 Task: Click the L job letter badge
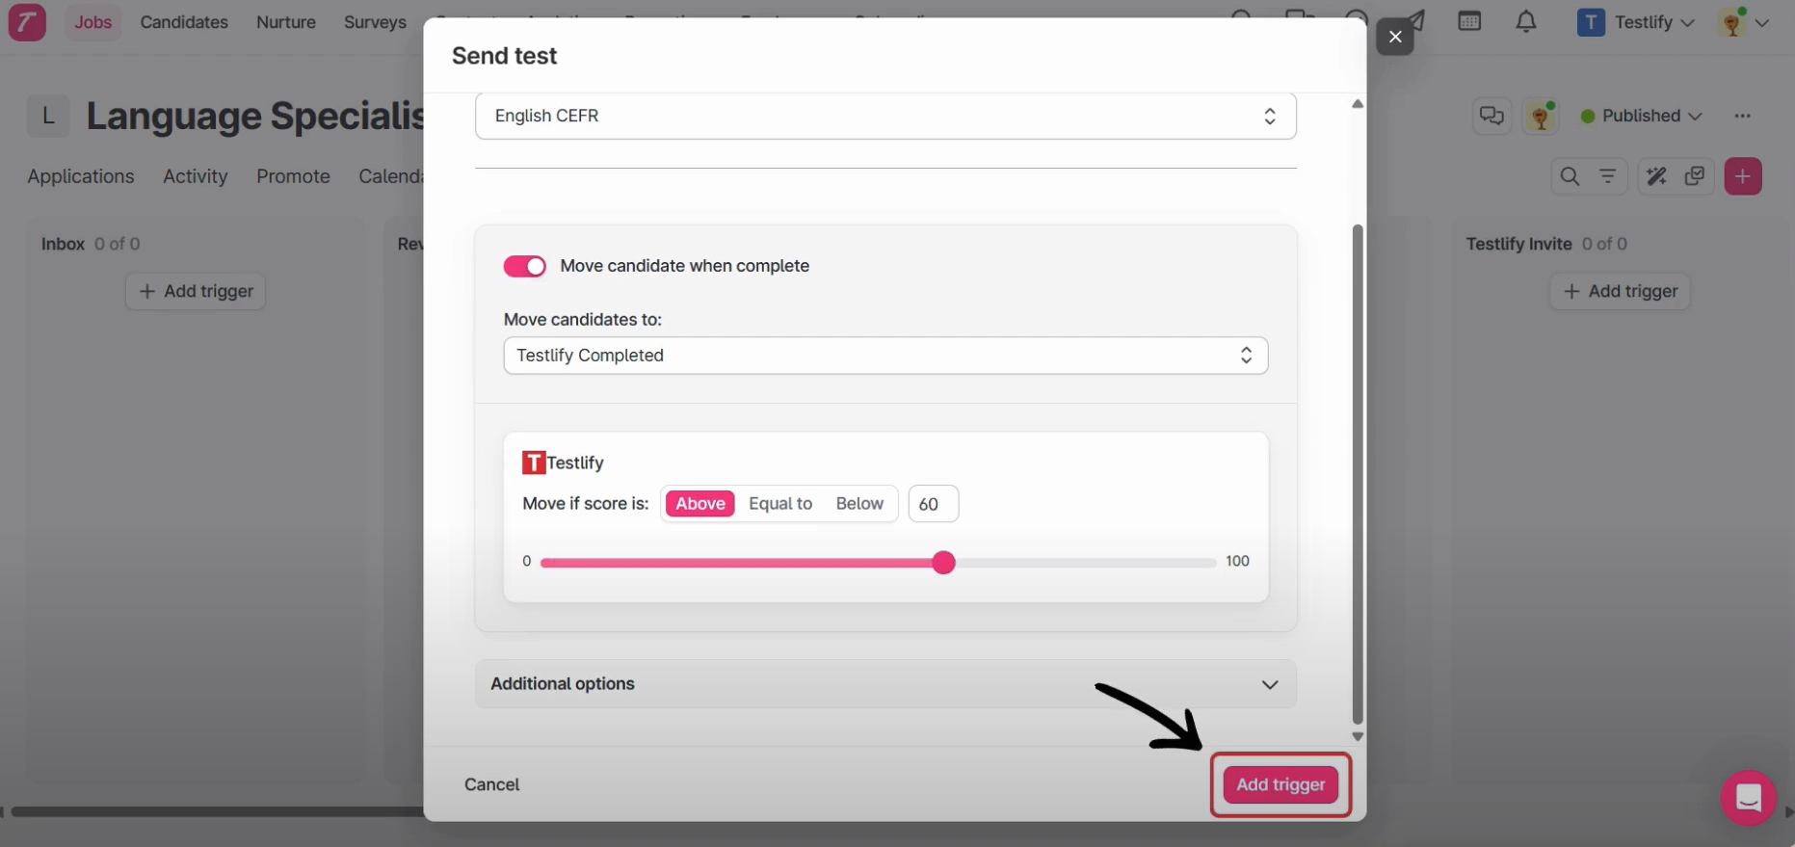click(48, 117)
